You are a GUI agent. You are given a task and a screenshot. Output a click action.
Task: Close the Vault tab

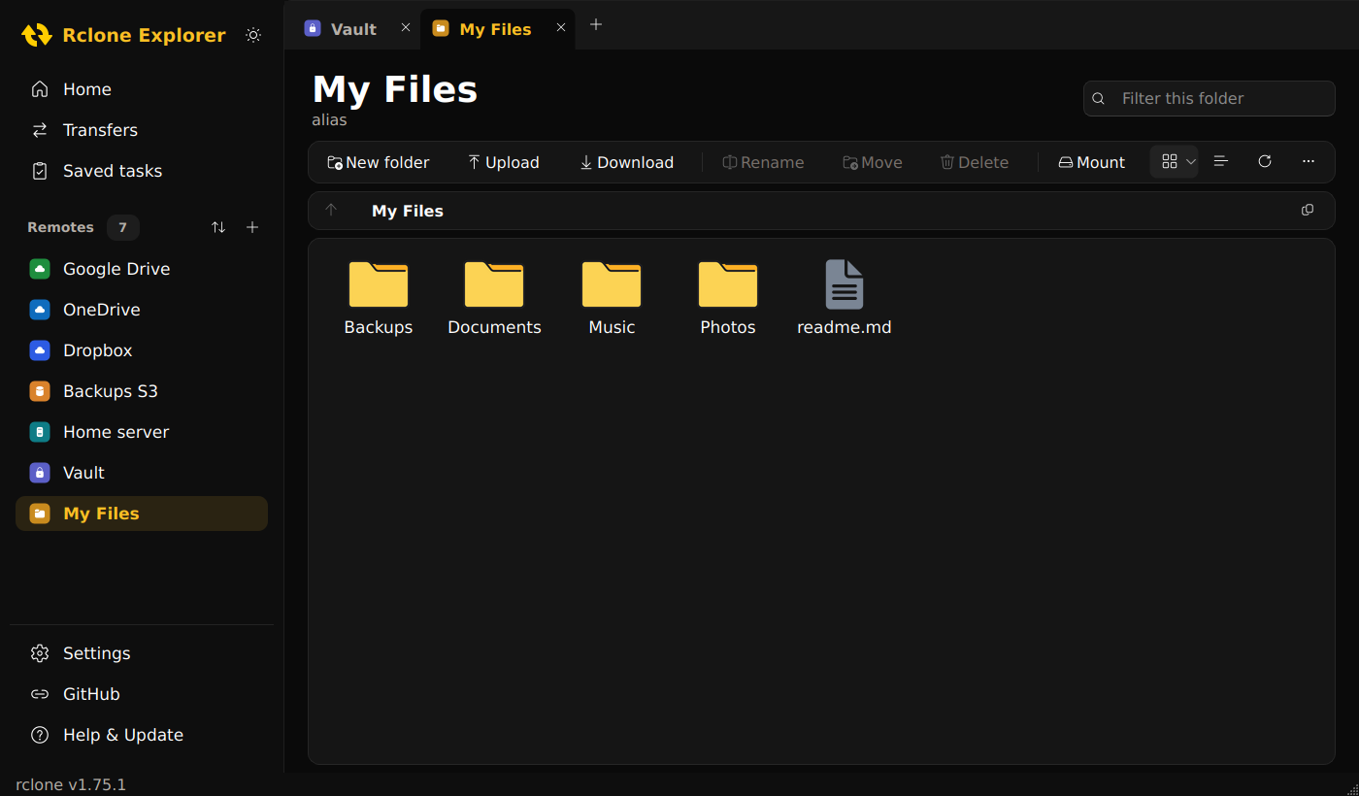coord(406,28)
